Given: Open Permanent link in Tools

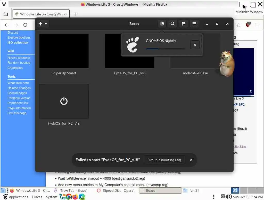Looking at the screenshot, I should click(18, 103).
